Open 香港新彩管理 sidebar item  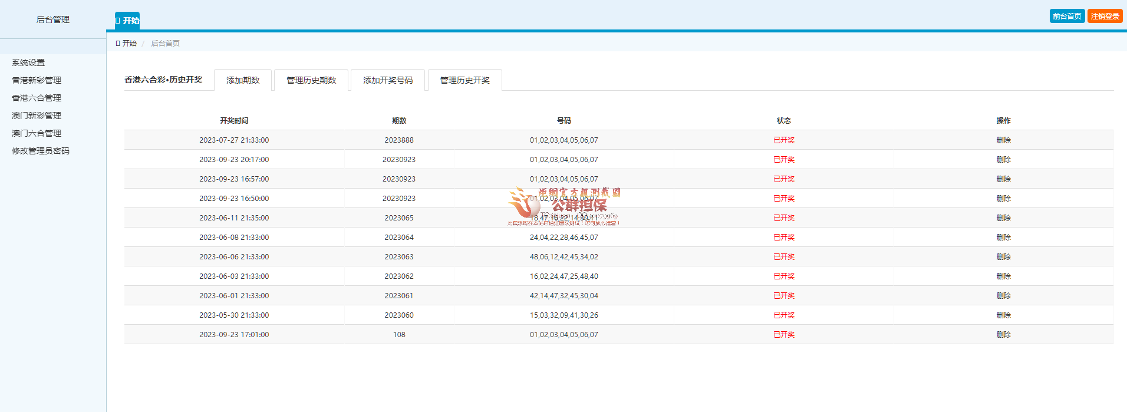tap(37, 80)
